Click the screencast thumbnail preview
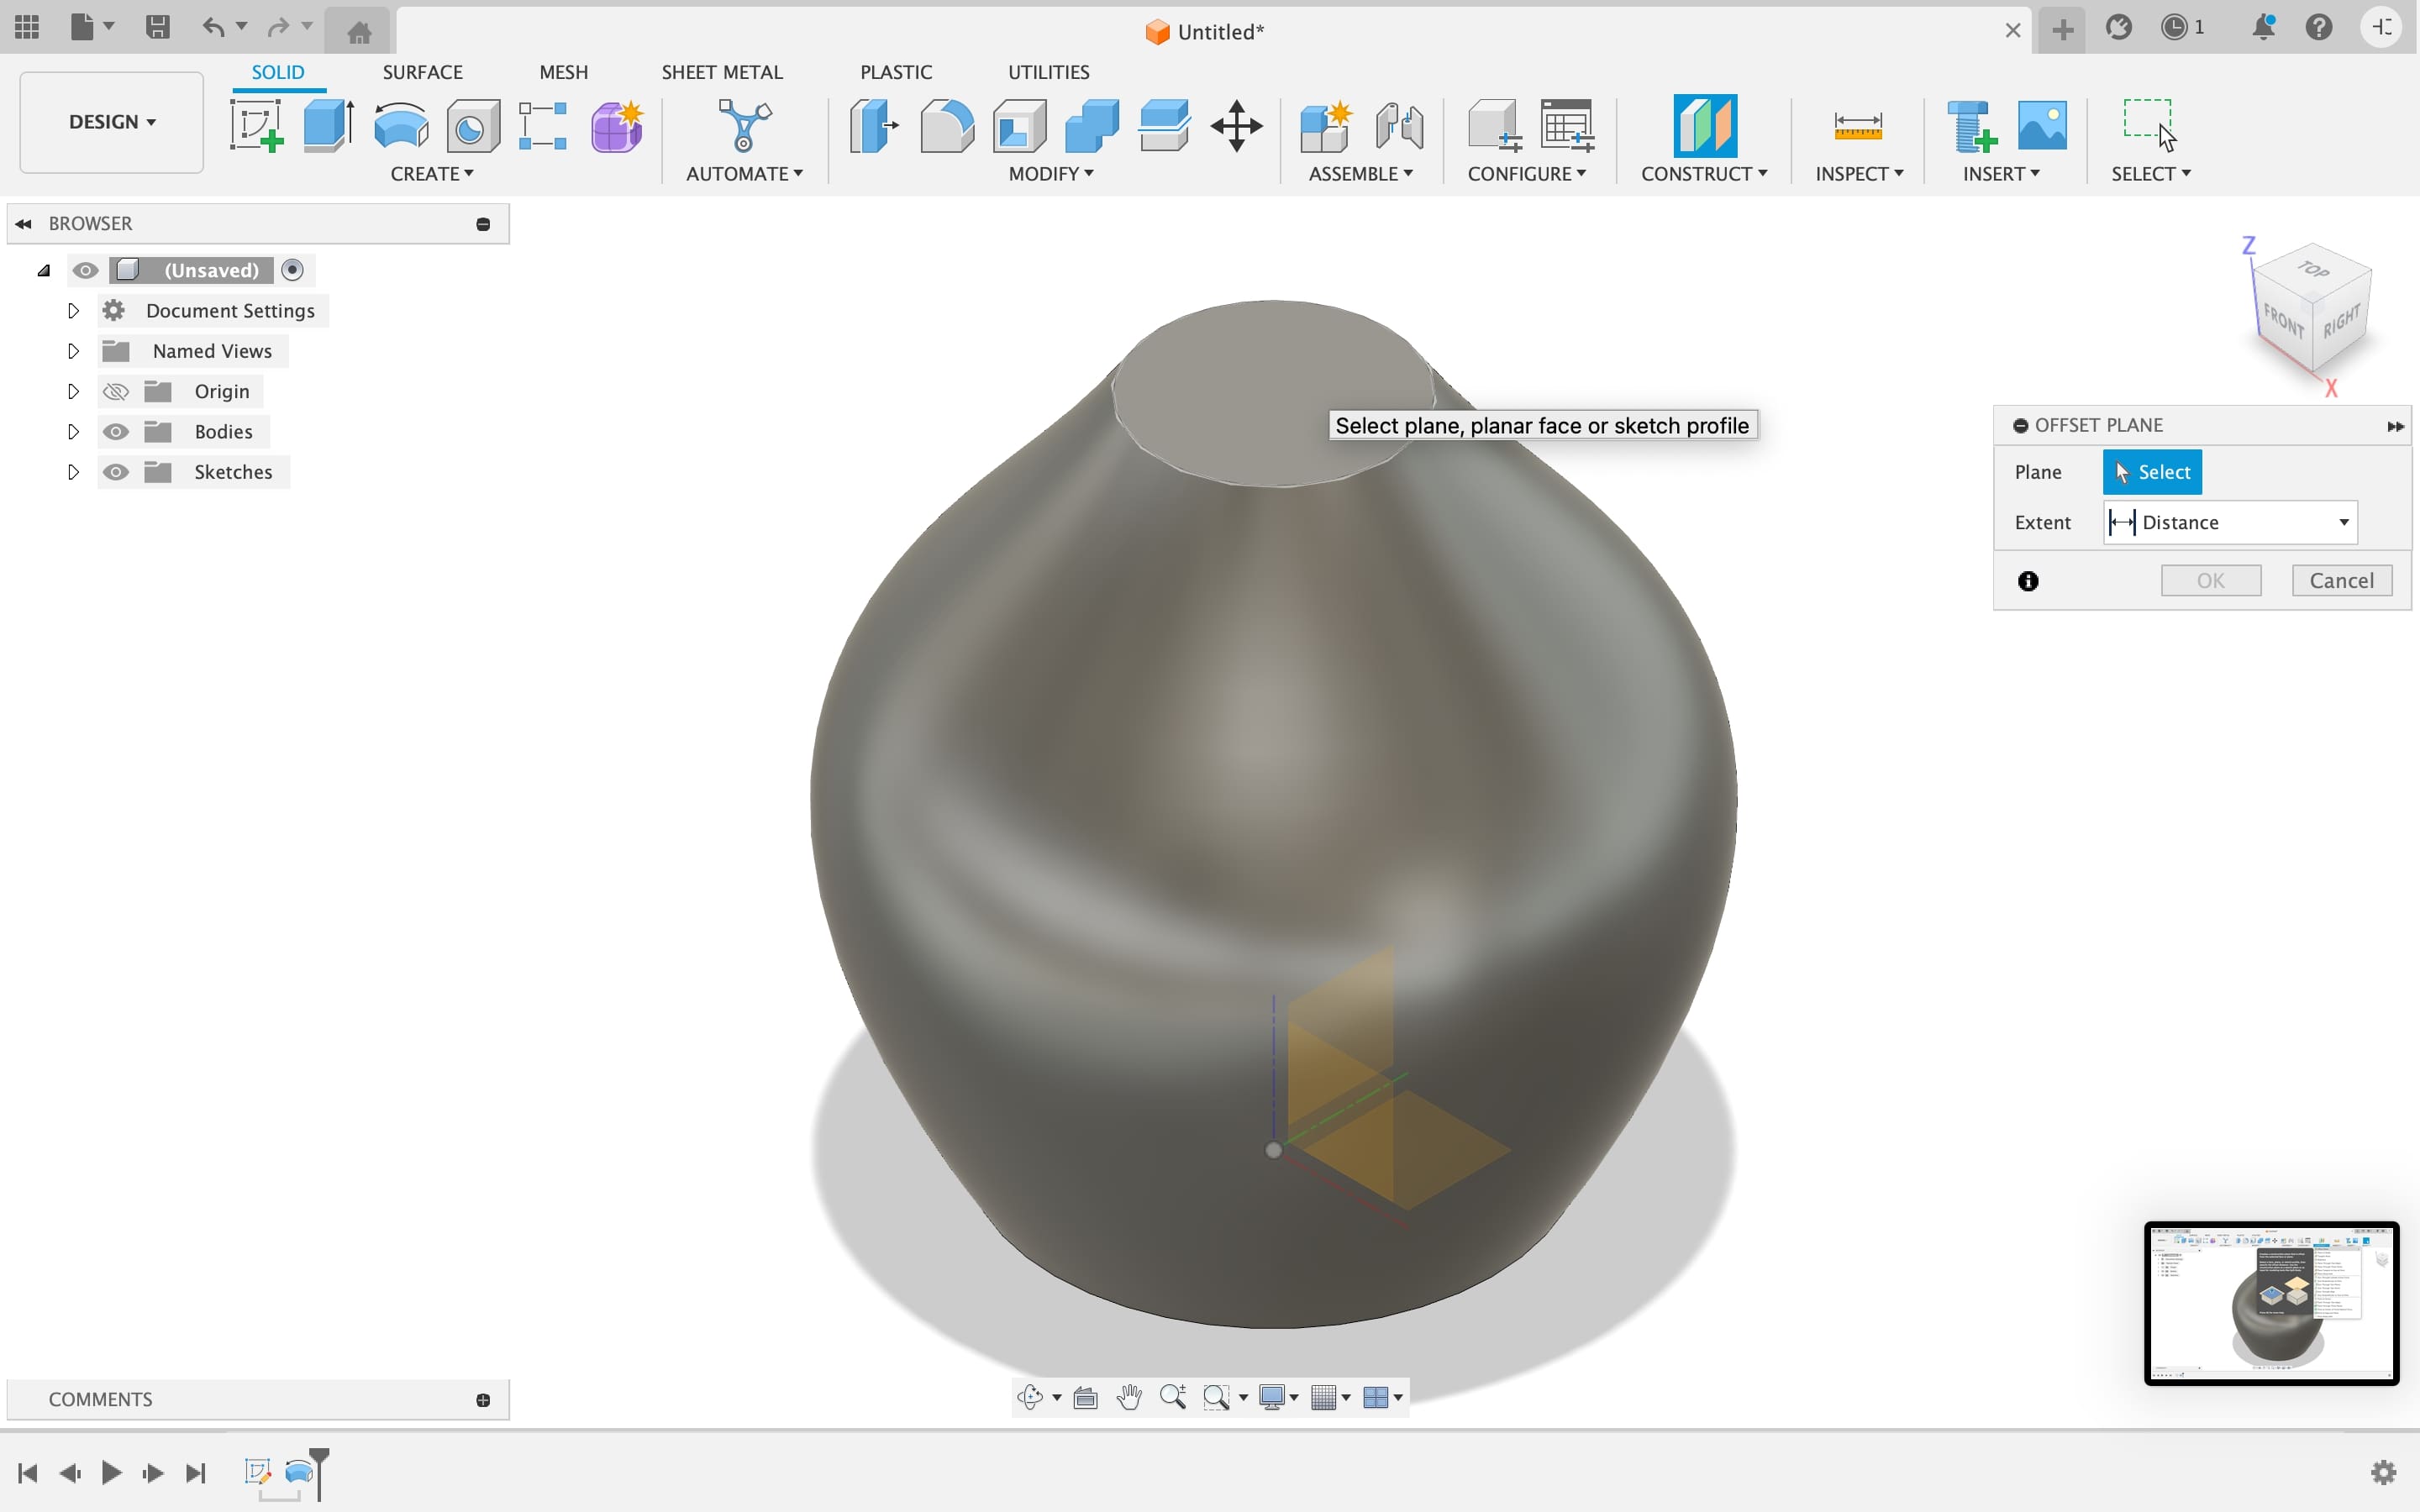 [x=2271, y=1303]
